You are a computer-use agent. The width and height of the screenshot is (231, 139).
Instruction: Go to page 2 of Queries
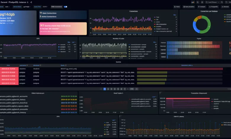tap(108, 89)
